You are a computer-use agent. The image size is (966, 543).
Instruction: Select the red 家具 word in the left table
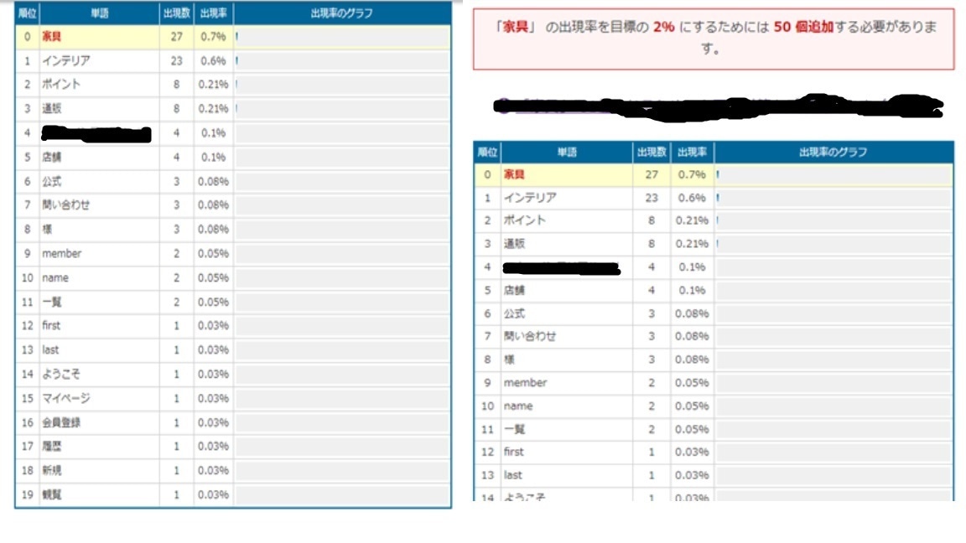click(x=51, y=36)
